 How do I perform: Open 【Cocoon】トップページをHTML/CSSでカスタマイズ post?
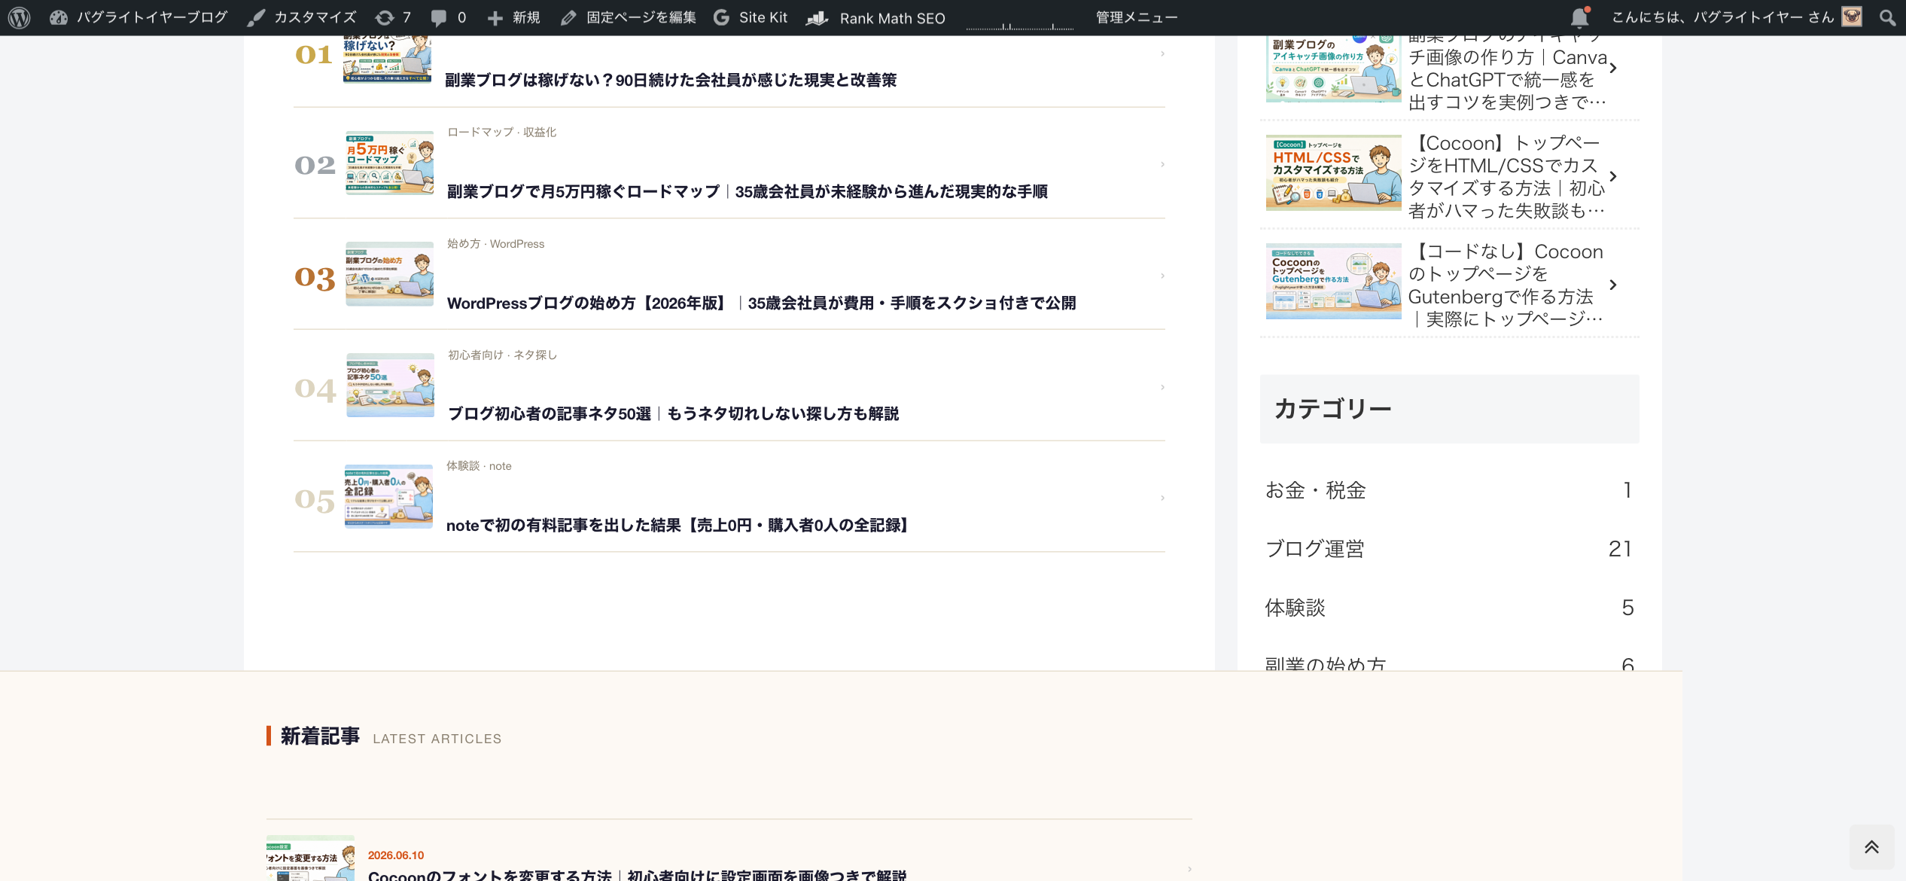pos(1507,177)
